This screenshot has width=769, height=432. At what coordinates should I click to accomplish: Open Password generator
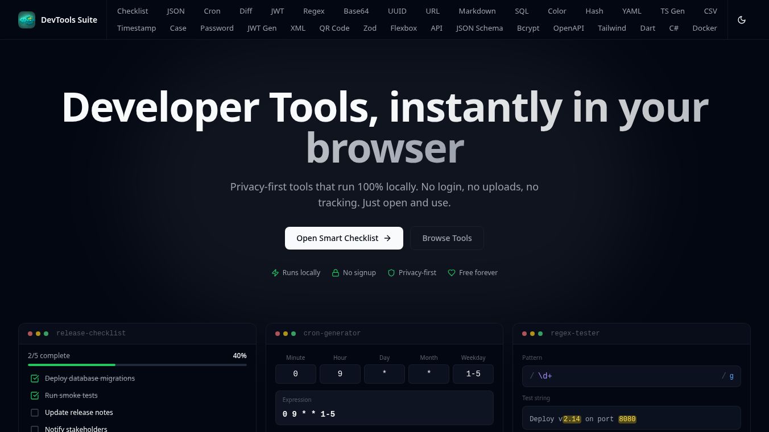[x=217, y=28]
